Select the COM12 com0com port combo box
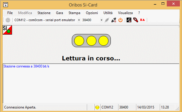182x112 pixels. tap(47, 20)
